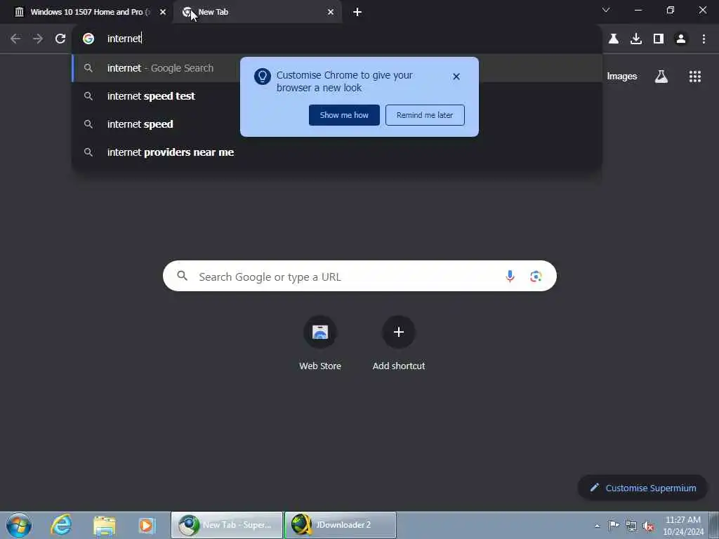Click the lightbulb icon in the popup
This screenshot has width=719, height=539.
coord(263,76)
